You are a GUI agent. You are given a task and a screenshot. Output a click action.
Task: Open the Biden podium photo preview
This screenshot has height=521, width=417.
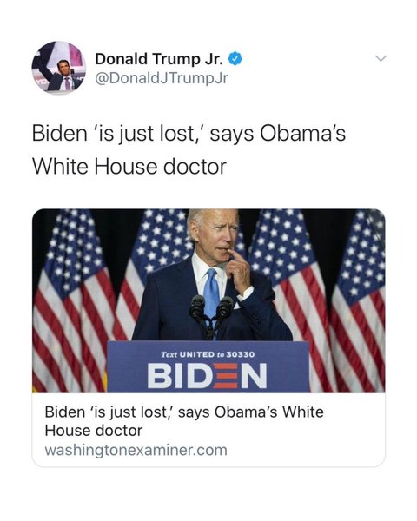(x=208, y=300)
